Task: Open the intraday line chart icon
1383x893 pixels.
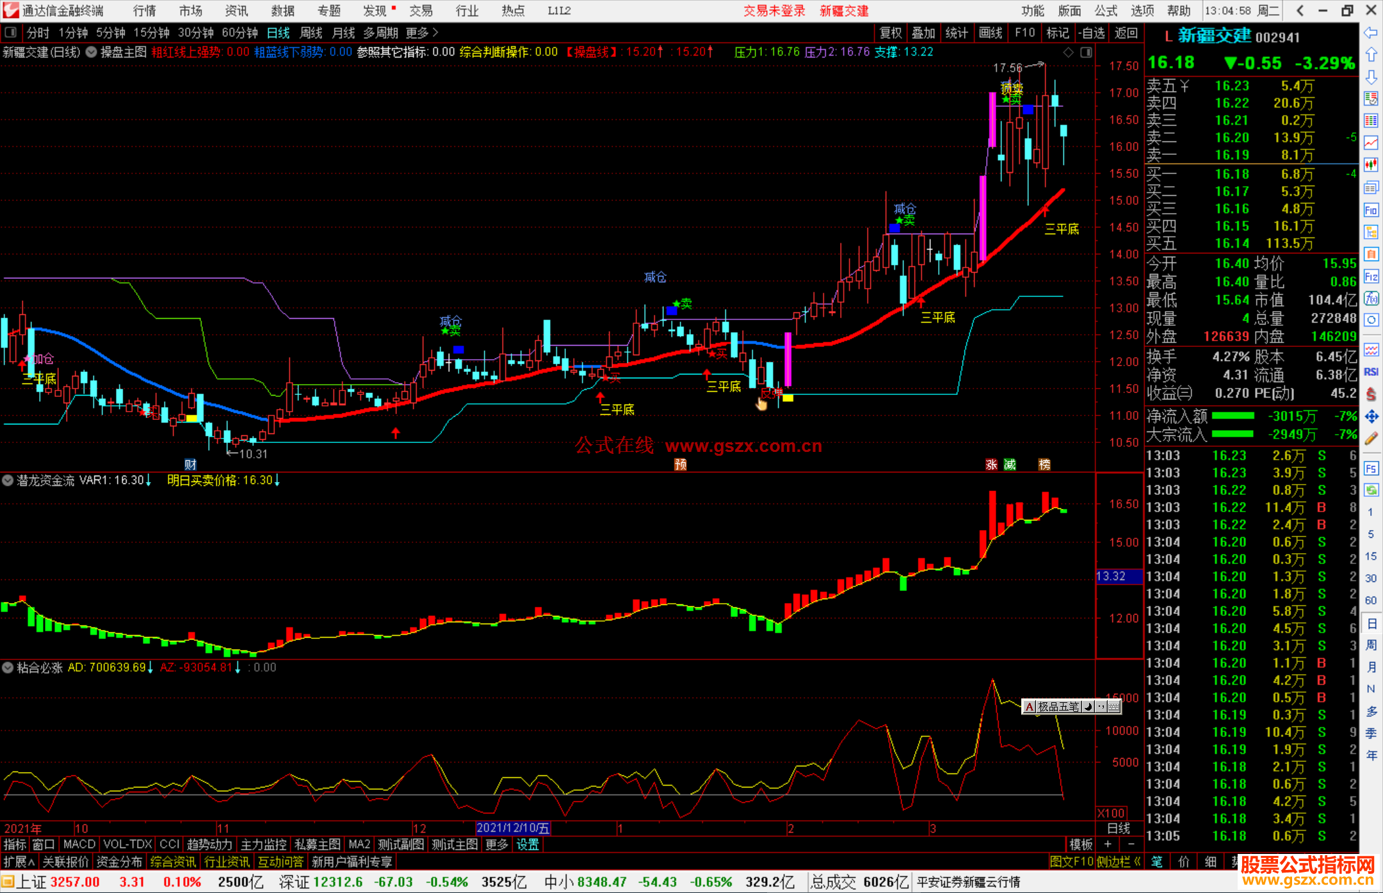Action: coord(1371,143)
